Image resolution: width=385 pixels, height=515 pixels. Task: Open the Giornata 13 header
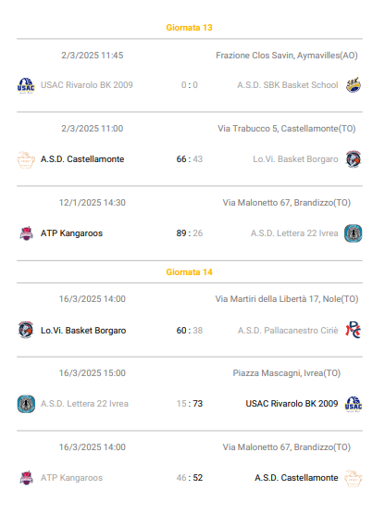[190, 28]
